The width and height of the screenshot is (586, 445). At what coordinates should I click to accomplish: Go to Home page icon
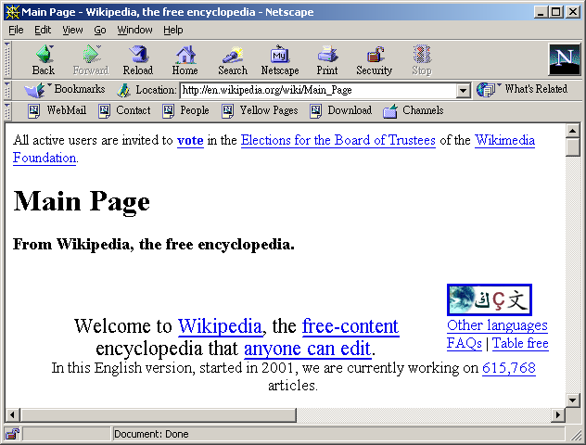pos(185,56)
